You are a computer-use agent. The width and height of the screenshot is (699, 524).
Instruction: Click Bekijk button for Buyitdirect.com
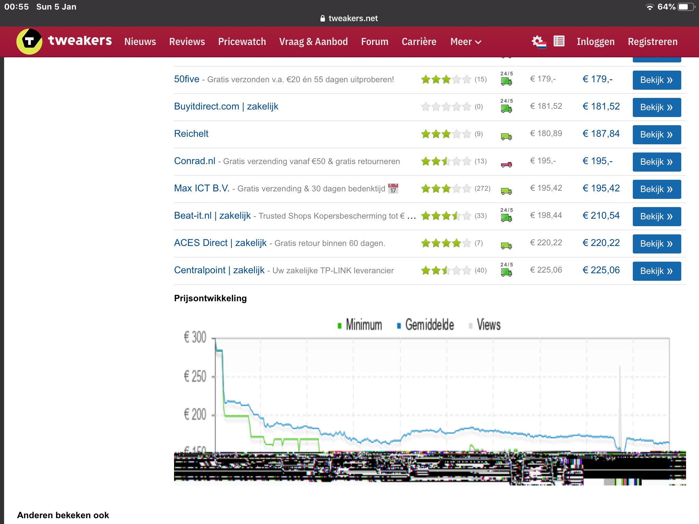656,107
